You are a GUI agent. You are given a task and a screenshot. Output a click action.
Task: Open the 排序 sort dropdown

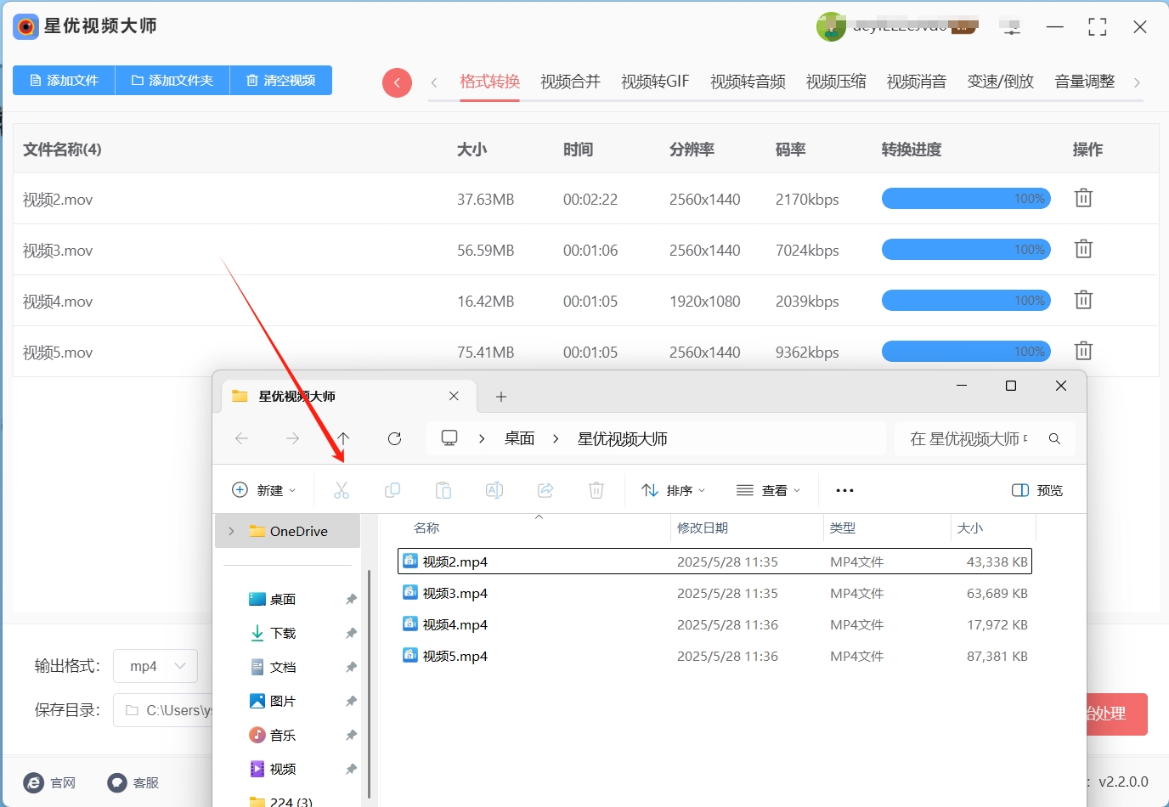674,490
